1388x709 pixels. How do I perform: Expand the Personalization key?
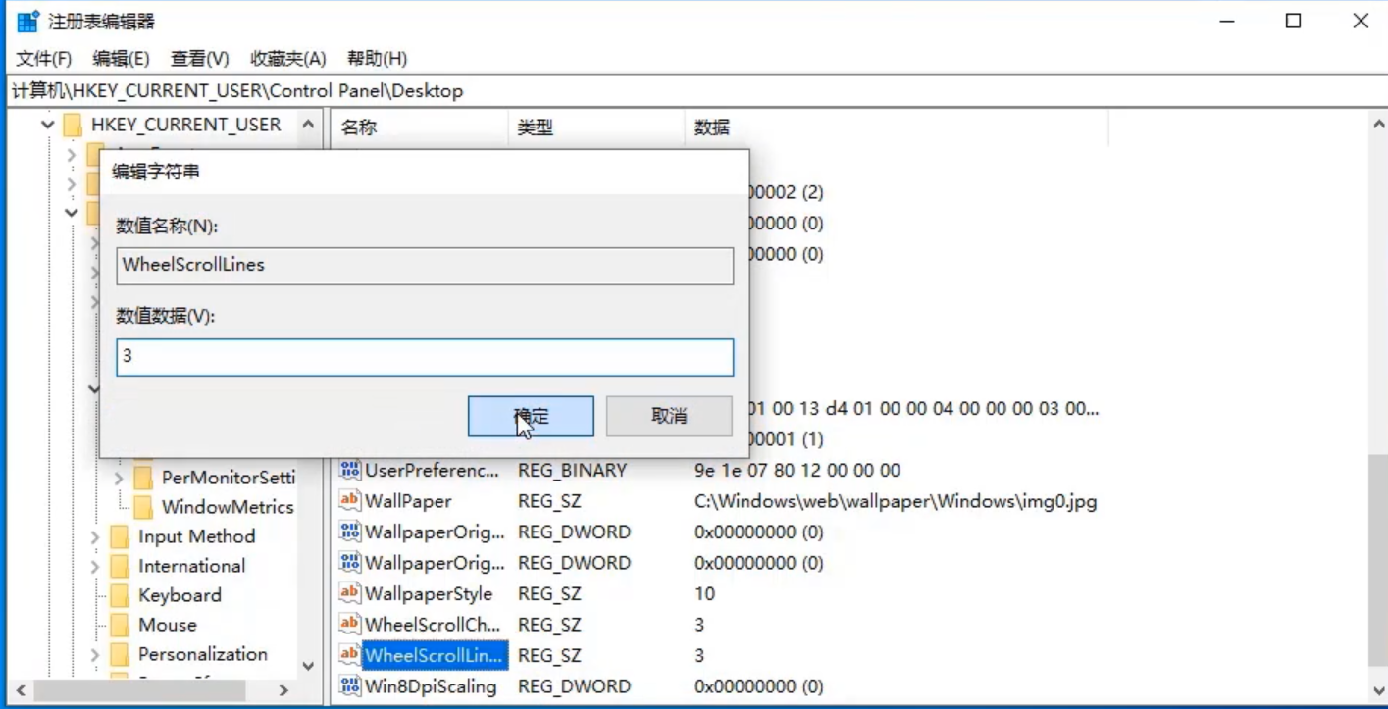(x=95, y=654)
